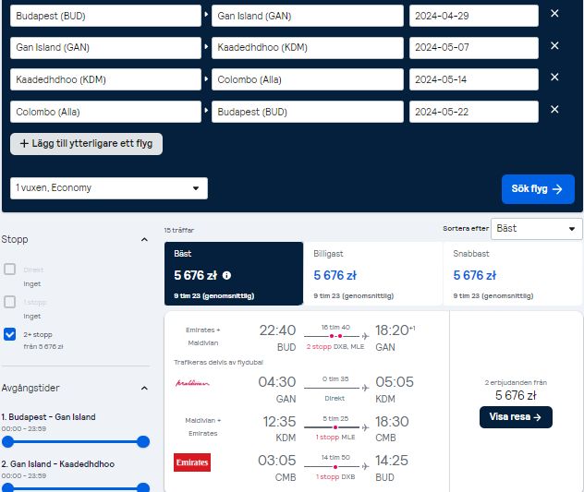Click right handle of Budapest - Gan Island slider
The height and width of the screenshot is (492, 584).
tap(143, 442)
